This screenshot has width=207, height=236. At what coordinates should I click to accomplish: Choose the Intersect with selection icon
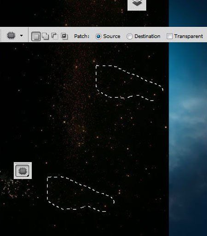(x=64, y=36)
